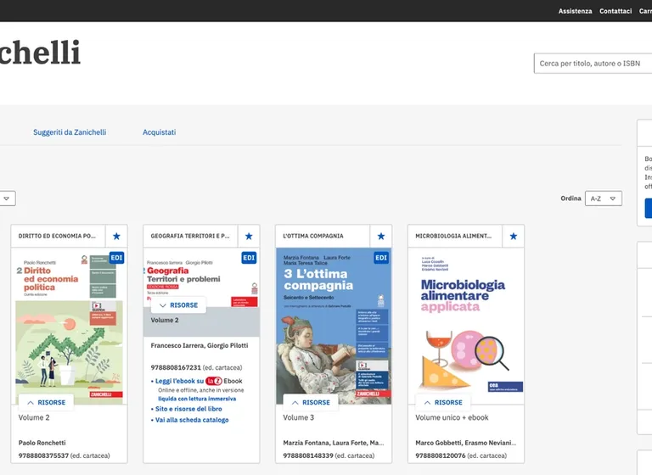The image size is (652, 475).
Task: Click the search field for title, author or ISBN
Action: (x=593, y=63)
